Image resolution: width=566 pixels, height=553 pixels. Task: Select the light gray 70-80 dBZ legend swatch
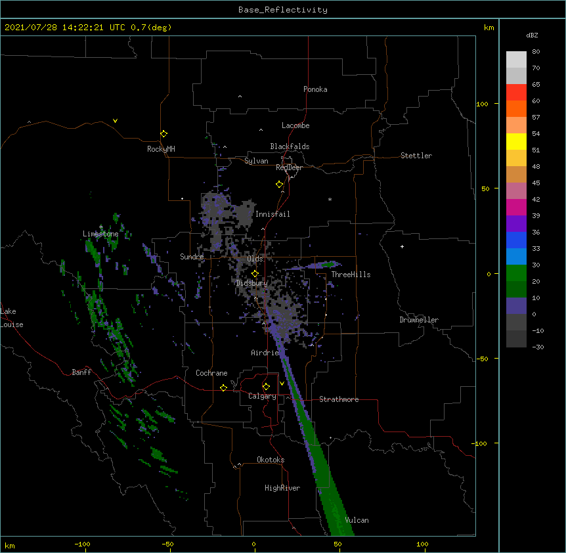pos(516,60)
